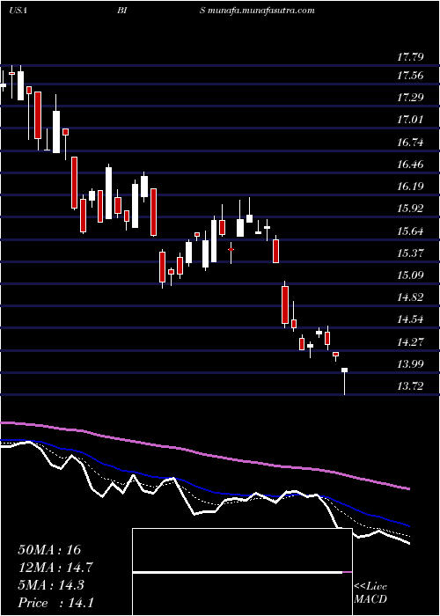Image resolution: width=440 pixels, height=616 pixels.
Task: Click the 13.99 price axis label
Action: (410, 364)
